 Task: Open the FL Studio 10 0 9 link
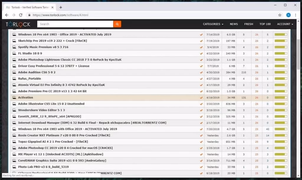pos(30,53)
